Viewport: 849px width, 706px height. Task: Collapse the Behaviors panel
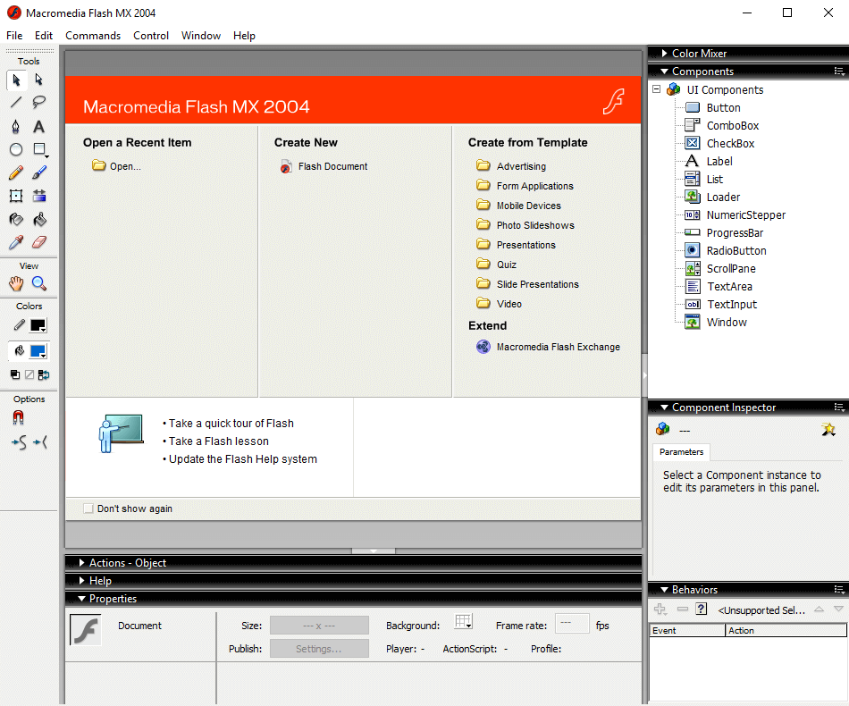point(664,590)
